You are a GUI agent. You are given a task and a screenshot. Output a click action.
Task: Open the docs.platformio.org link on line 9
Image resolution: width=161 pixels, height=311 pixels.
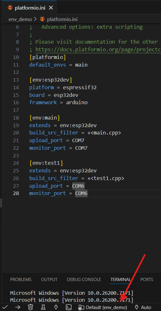pos(98,50)
